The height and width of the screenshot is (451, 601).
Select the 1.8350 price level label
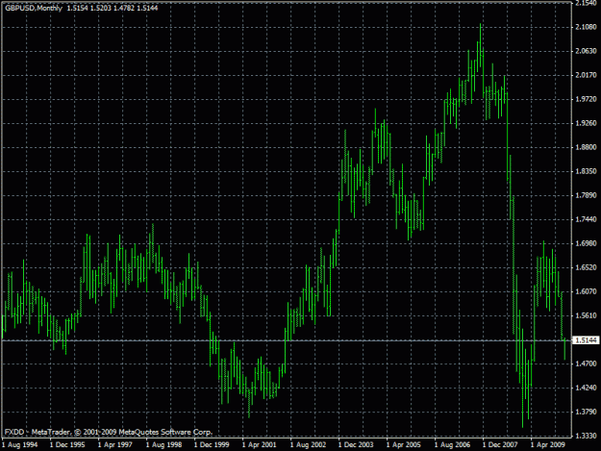[586, 171]
